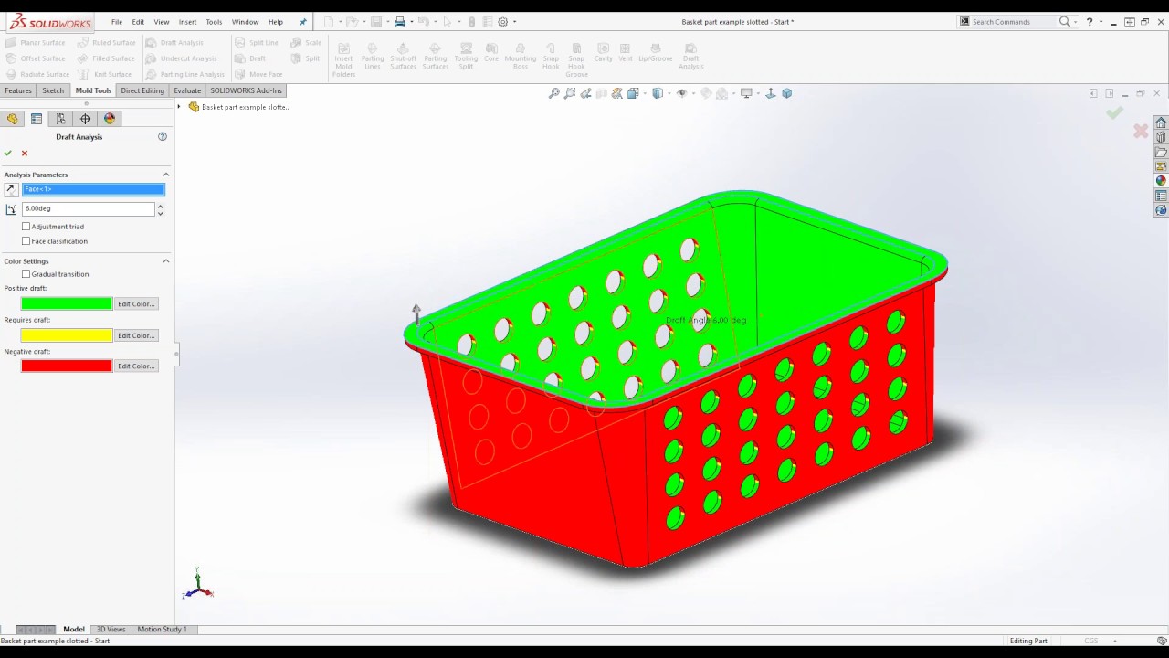Open 3D Views bottom tab

[x=111, y=630]
